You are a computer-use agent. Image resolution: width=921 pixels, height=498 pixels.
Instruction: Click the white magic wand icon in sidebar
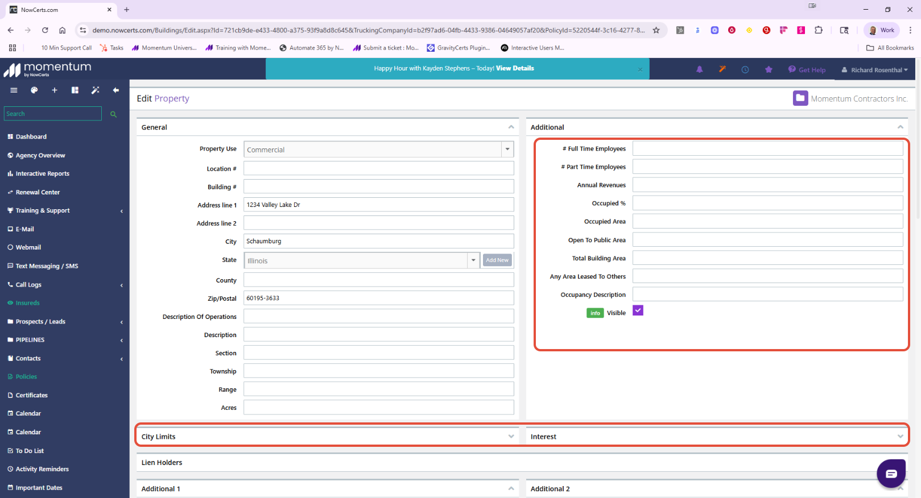point(96,90)
